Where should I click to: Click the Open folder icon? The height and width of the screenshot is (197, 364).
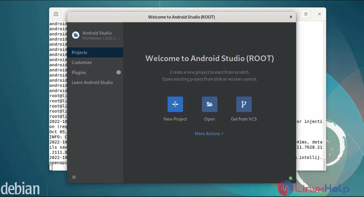coord(210,104)
